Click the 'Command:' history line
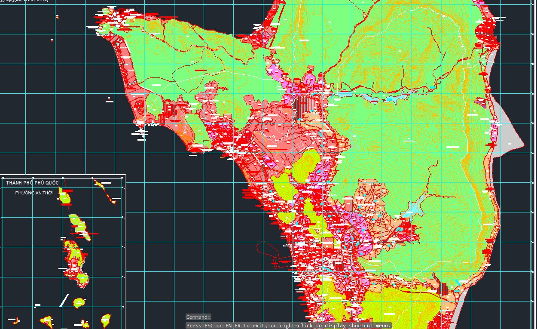The image size is (537, 329). 198,317
